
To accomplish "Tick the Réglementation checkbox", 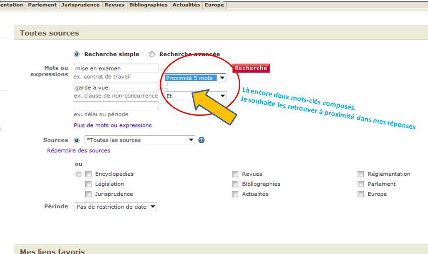I will coord(361,174).
